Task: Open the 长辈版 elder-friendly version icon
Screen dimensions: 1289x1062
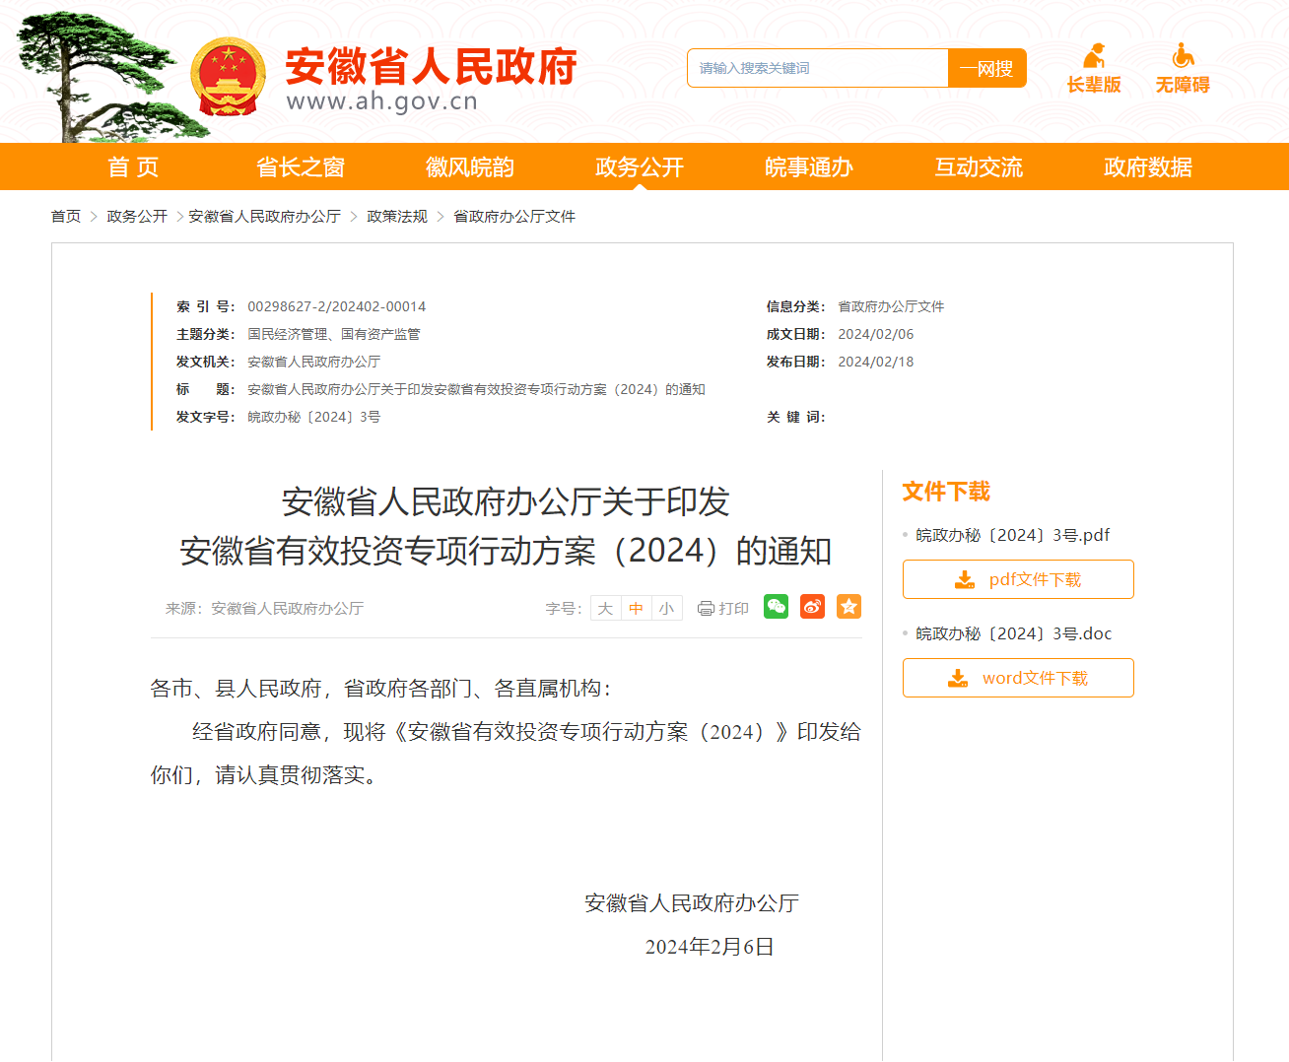Action: [x=1094, y=56]
